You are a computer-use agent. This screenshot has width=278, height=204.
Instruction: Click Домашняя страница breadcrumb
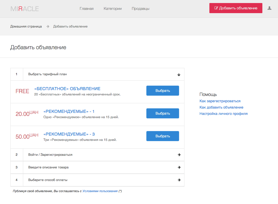coord(26,26)
